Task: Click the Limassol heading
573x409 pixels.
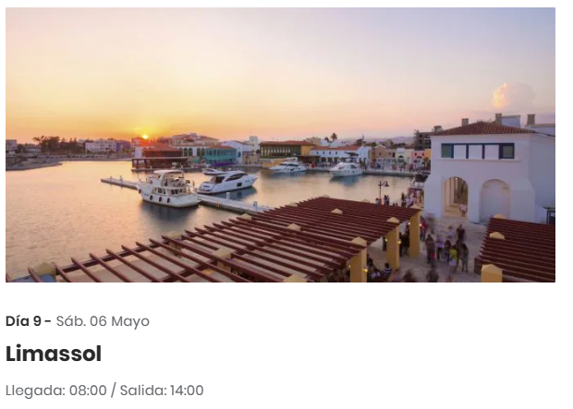Action: (54, 354)
